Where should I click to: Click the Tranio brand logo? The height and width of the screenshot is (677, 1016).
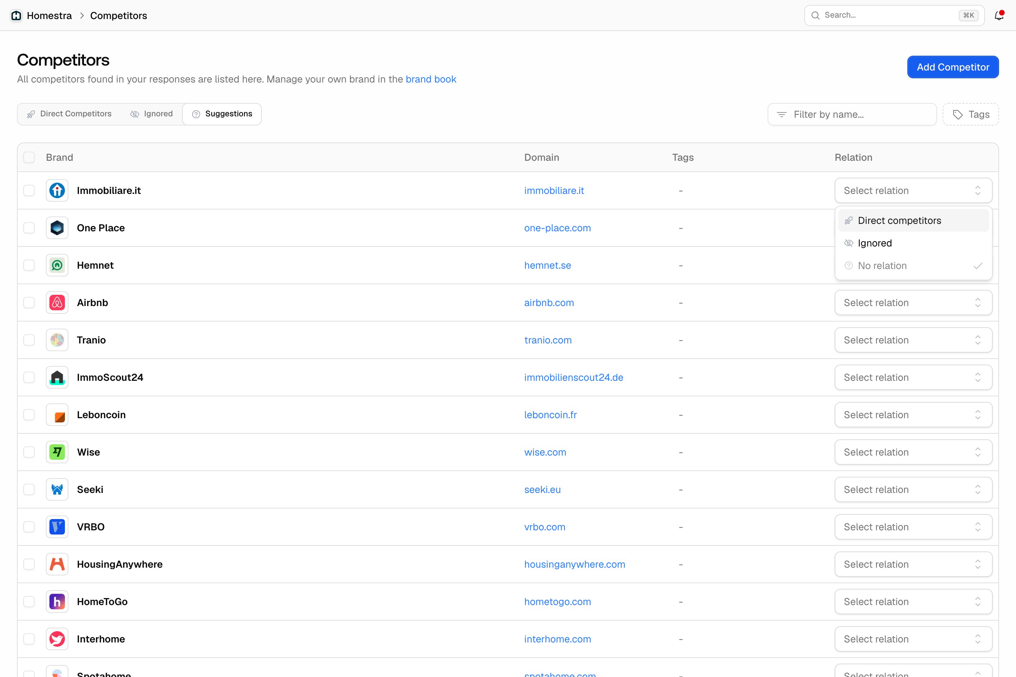pos(57,340)
